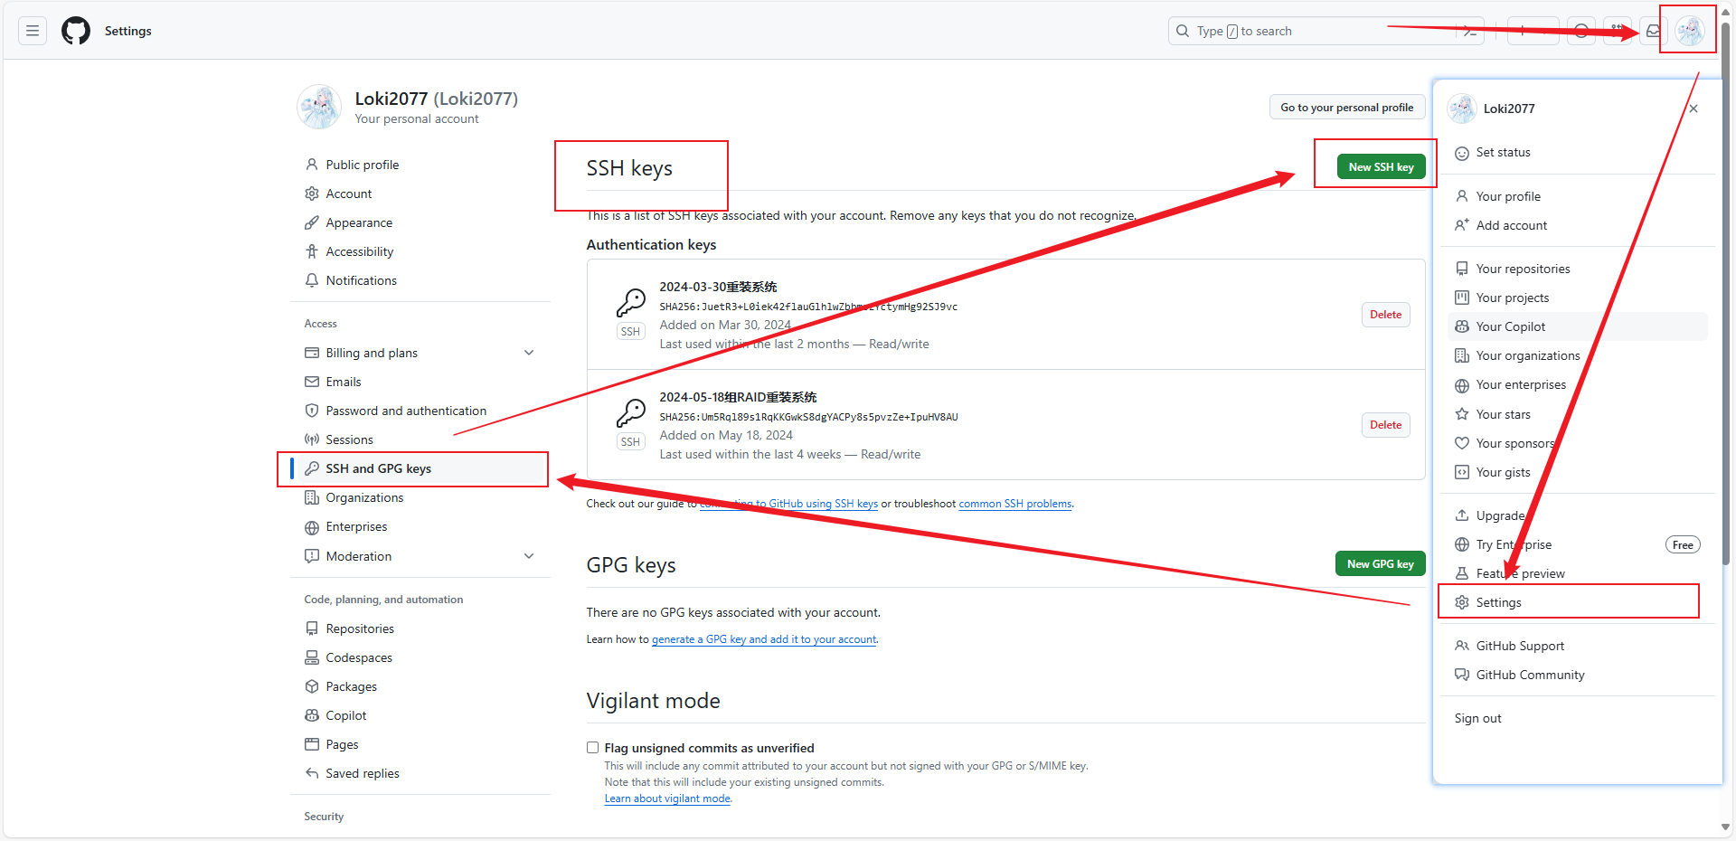Viewport: 1736px width, 841px height.
Task: Click the person icon beside Public profile
Action: point(312,165)
